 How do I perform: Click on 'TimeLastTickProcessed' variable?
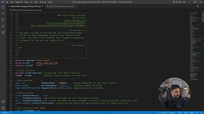[x=43, y=103]
